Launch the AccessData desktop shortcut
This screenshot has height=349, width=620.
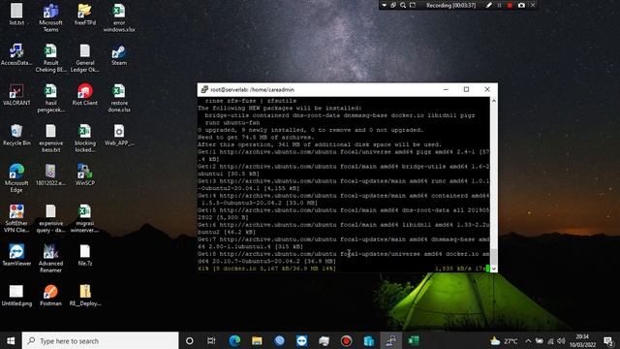(x=16, y=54)
